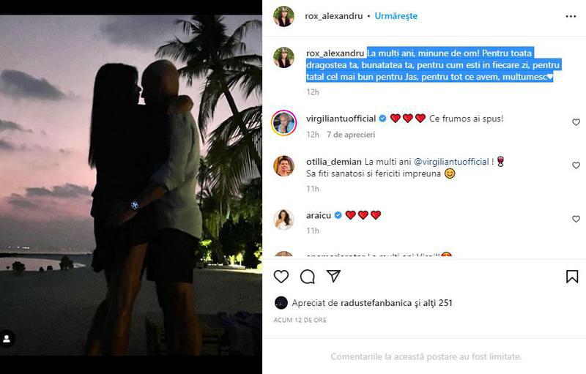
Task: Open the comment bubble icon
Action: point(307,277)
